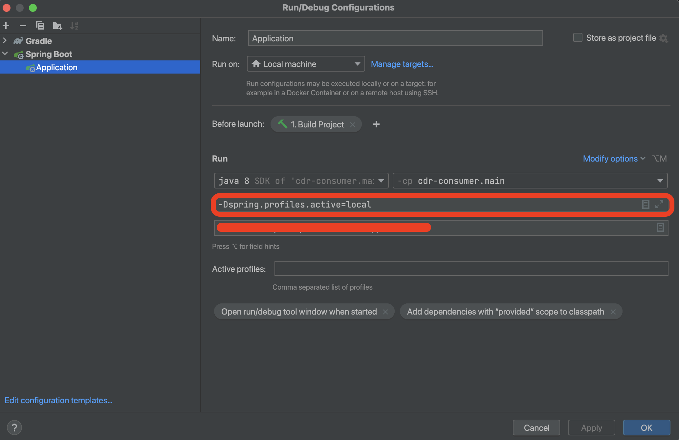The width and height of the screenshot is (679, 440).
Task: Expand the VM options field editor
Action: coord(659,204)
